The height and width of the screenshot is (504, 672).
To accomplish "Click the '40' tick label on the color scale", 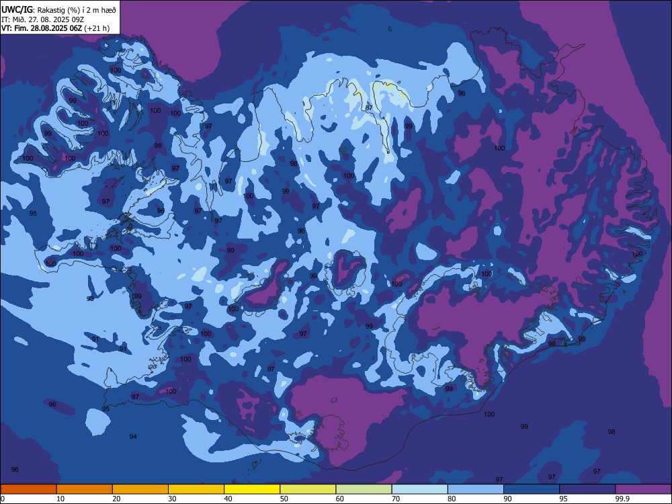I will pos(228,499).
